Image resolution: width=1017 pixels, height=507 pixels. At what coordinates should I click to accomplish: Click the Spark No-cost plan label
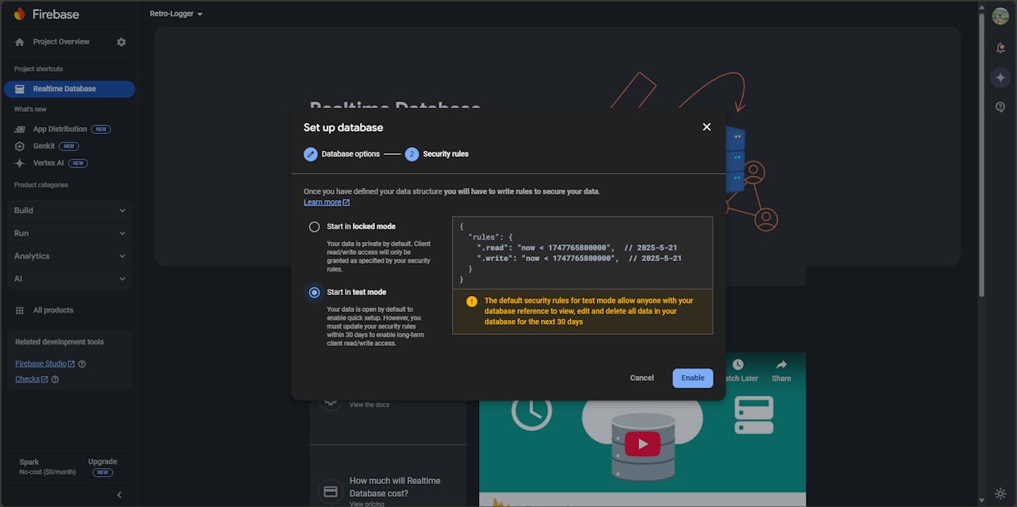click(x=48, y=467)
